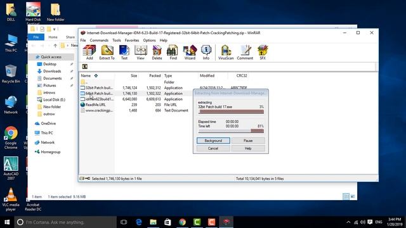Click the View file toolbar icon
The width and height of the screenshot is (406, 228).
point(141,52)
